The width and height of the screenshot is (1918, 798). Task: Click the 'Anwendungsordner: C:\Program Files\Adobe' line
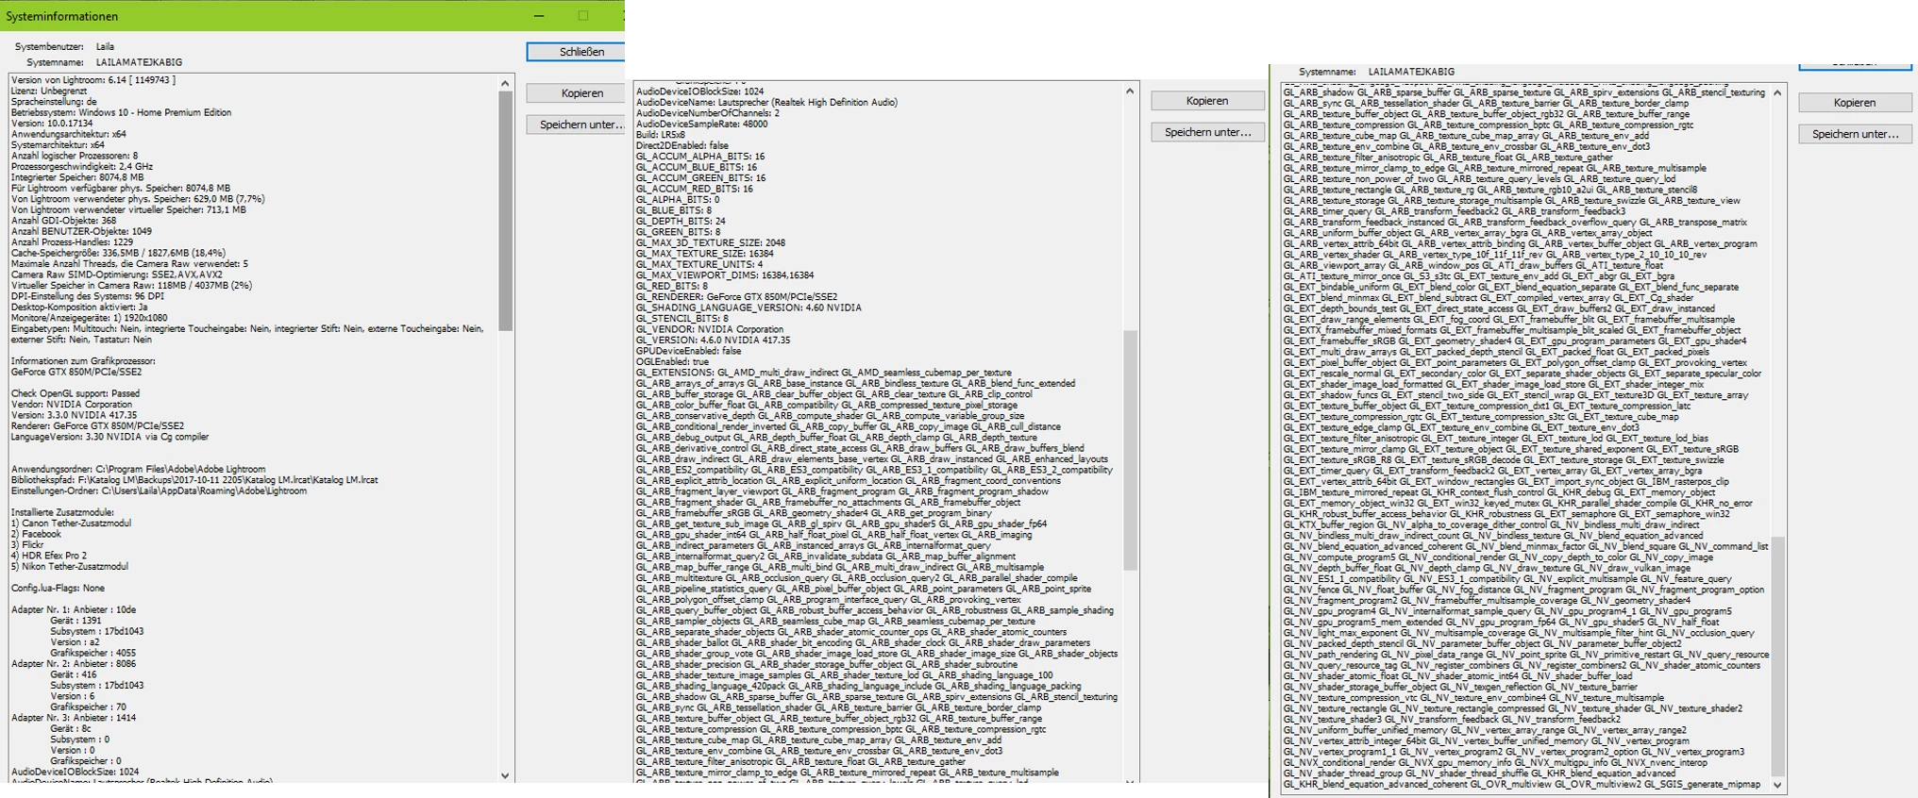139,469
